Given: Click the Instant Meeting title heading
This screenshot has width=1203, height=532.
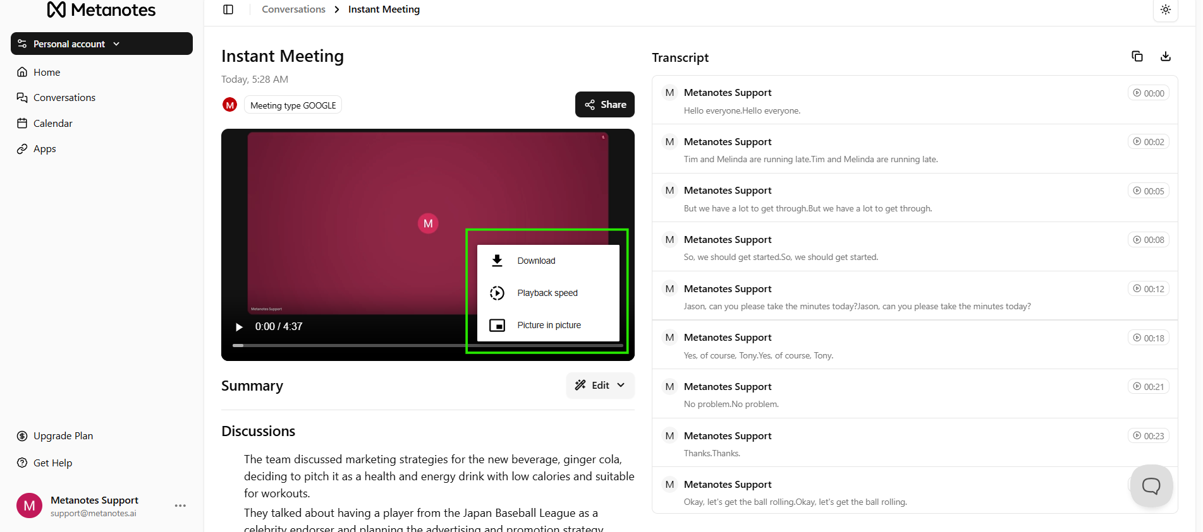Looking at the screenshot, I should (283, 56).
